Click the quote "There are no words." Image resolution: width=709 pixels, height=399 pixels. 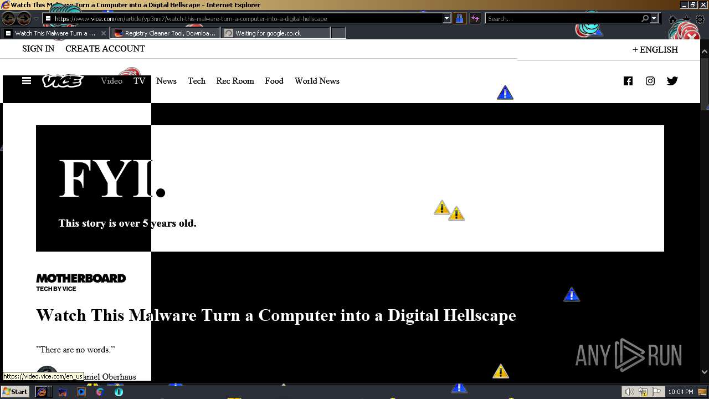point(75,350)
